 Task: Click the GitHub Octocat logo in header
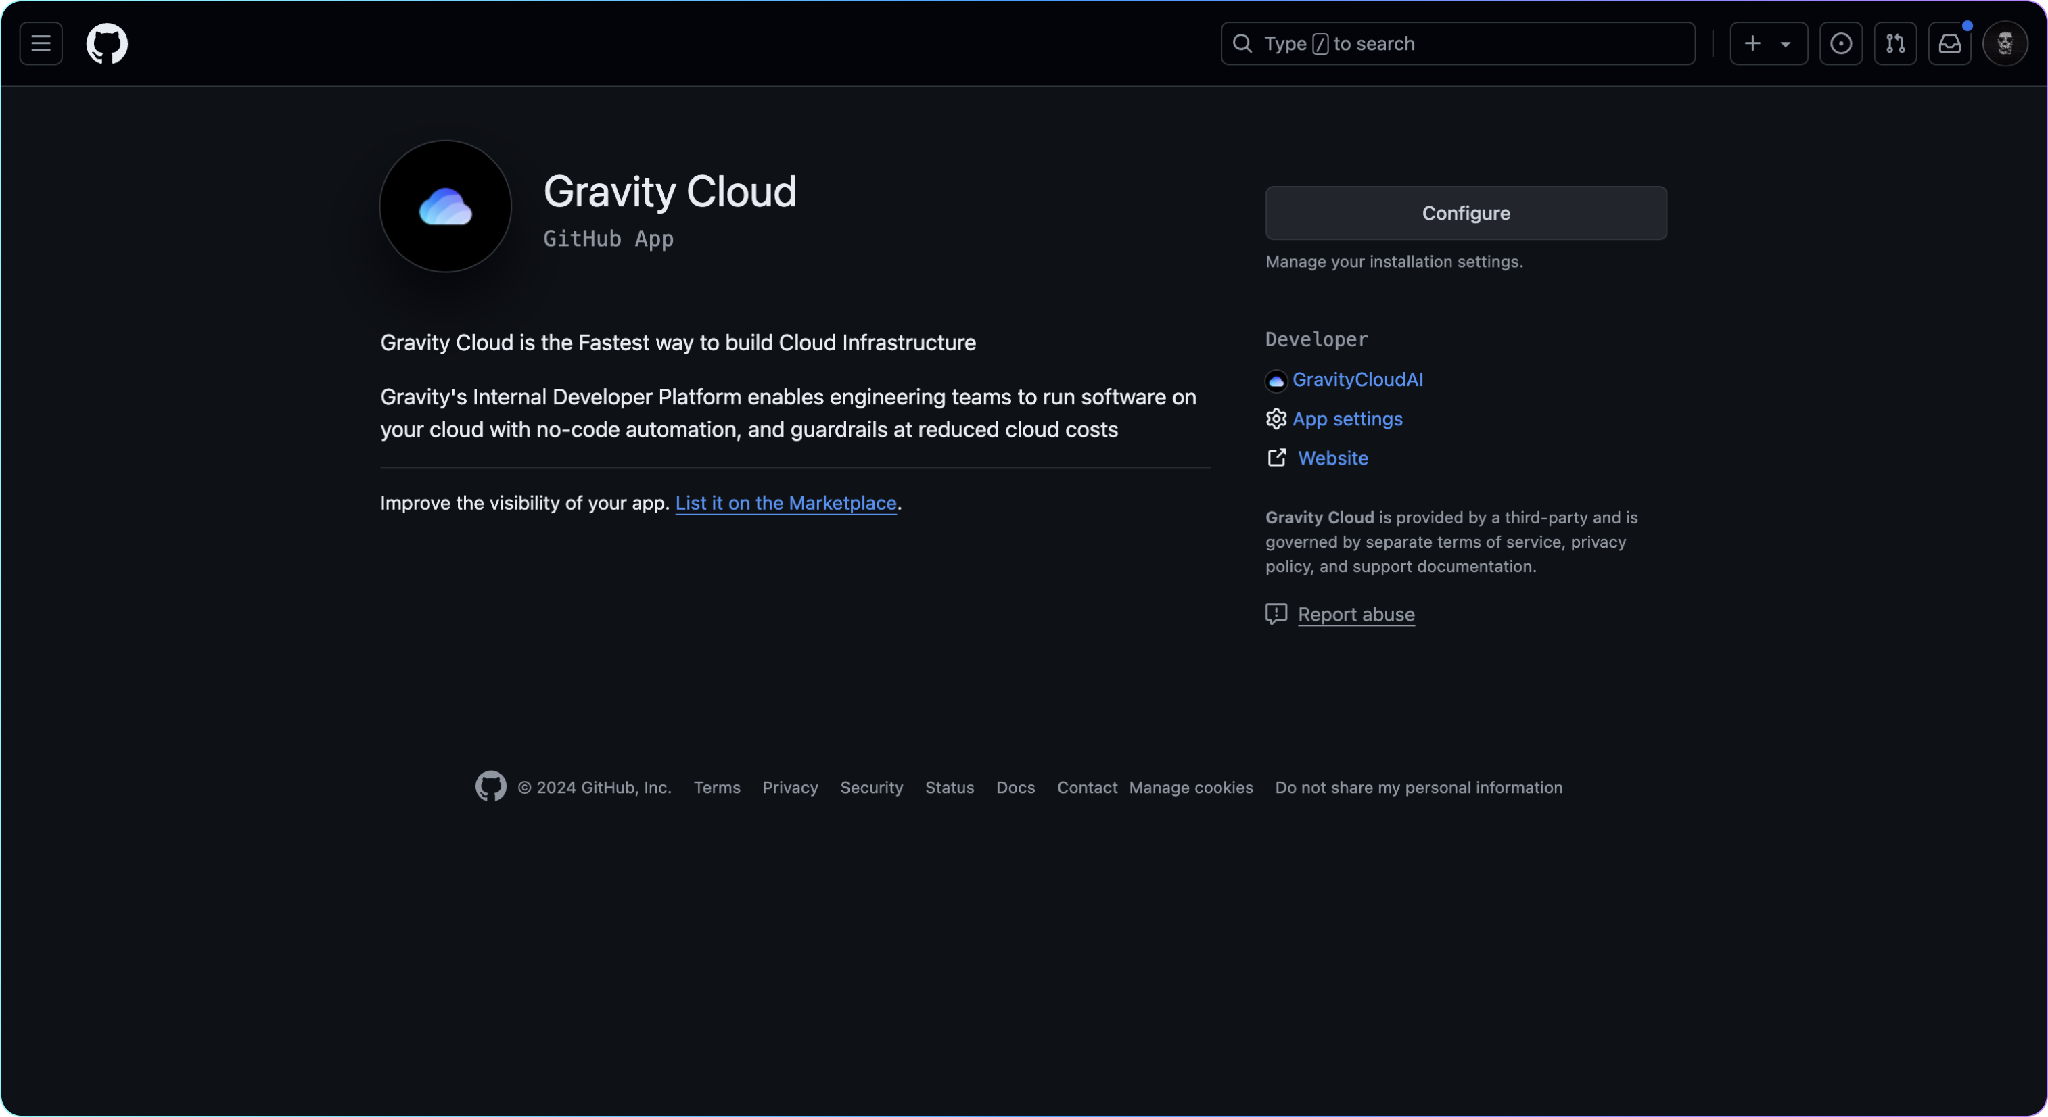(107, 44)
